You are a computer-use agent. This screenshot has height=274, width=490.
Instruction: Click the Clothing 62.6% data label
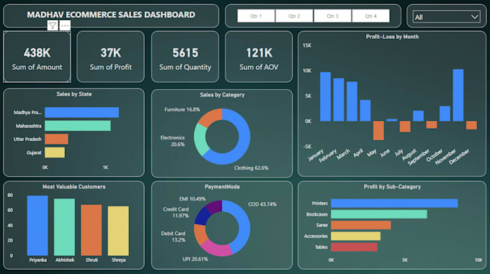251,168
